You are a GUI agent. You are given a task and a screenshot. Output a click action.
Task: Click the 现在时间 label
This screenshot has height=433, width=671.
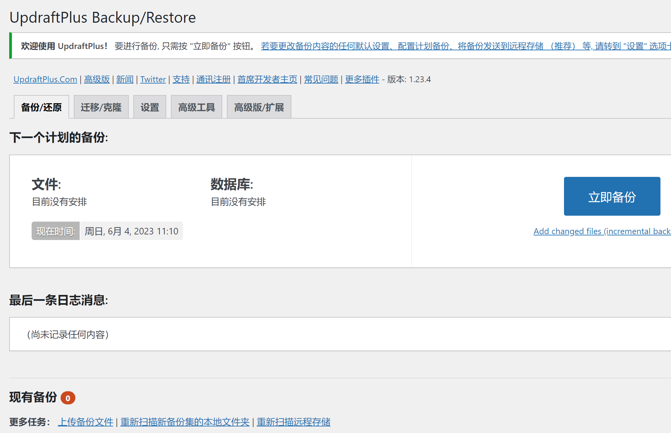56,231
